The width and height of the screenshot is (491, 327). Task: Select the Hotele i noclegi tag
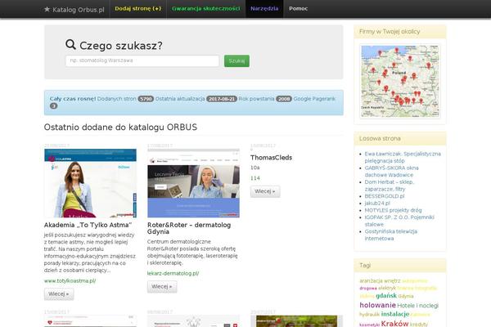point(417,306)
